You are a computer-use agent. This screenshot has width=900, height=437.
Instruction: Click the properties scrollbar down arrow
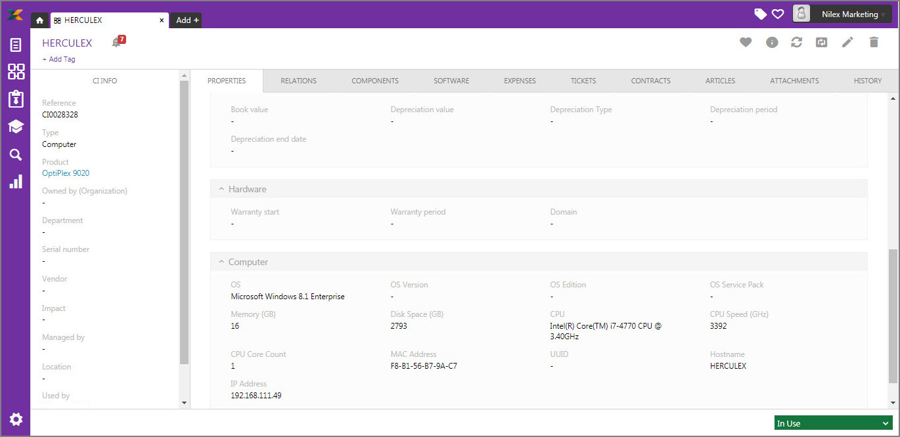[x=893, y=402]
